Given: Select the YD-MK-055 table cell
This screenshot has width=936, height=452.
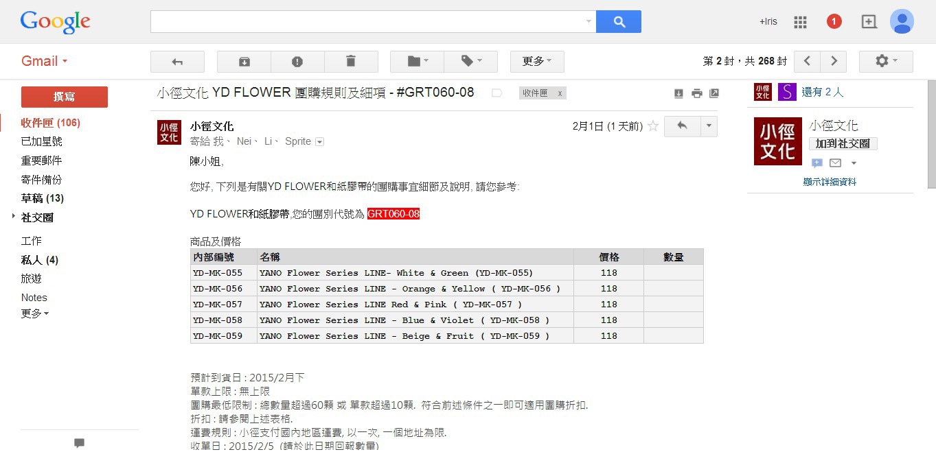Looking at the screenshot, I should [224, 273].
